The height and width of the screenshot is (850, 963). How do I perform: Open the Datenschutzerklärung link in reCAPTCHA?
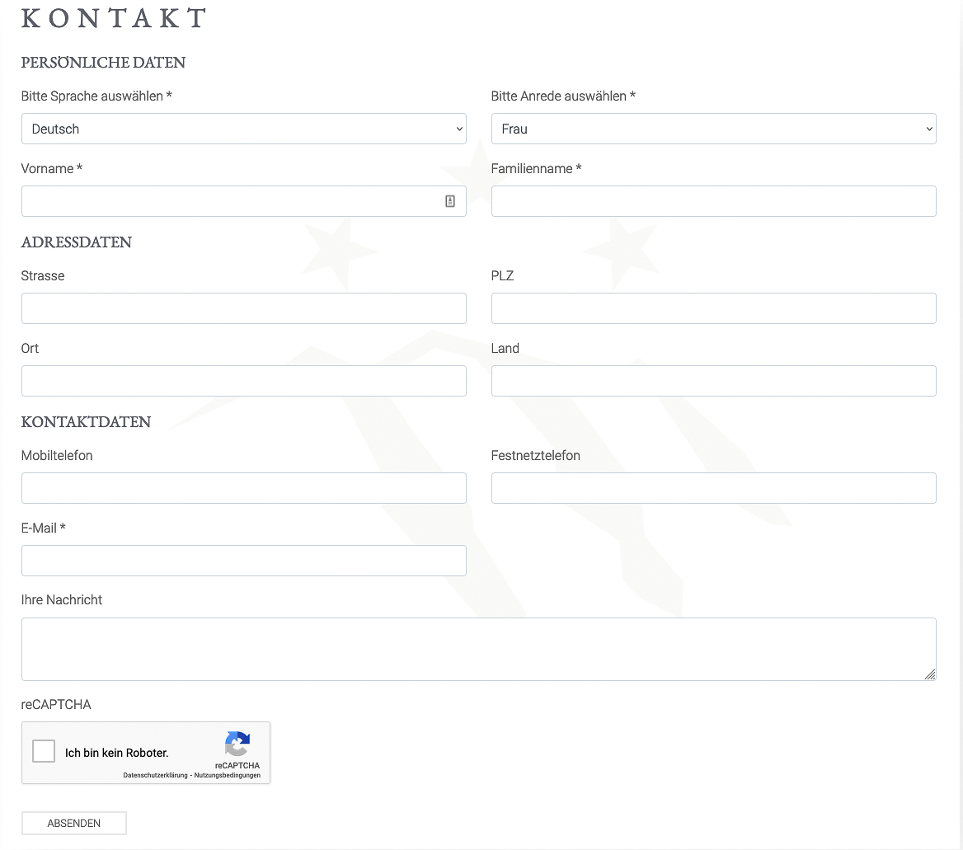coord(155,776)
